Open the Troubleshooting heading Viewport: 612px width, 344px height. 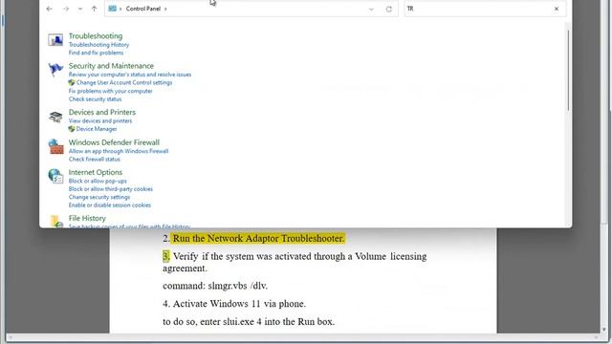96,36
